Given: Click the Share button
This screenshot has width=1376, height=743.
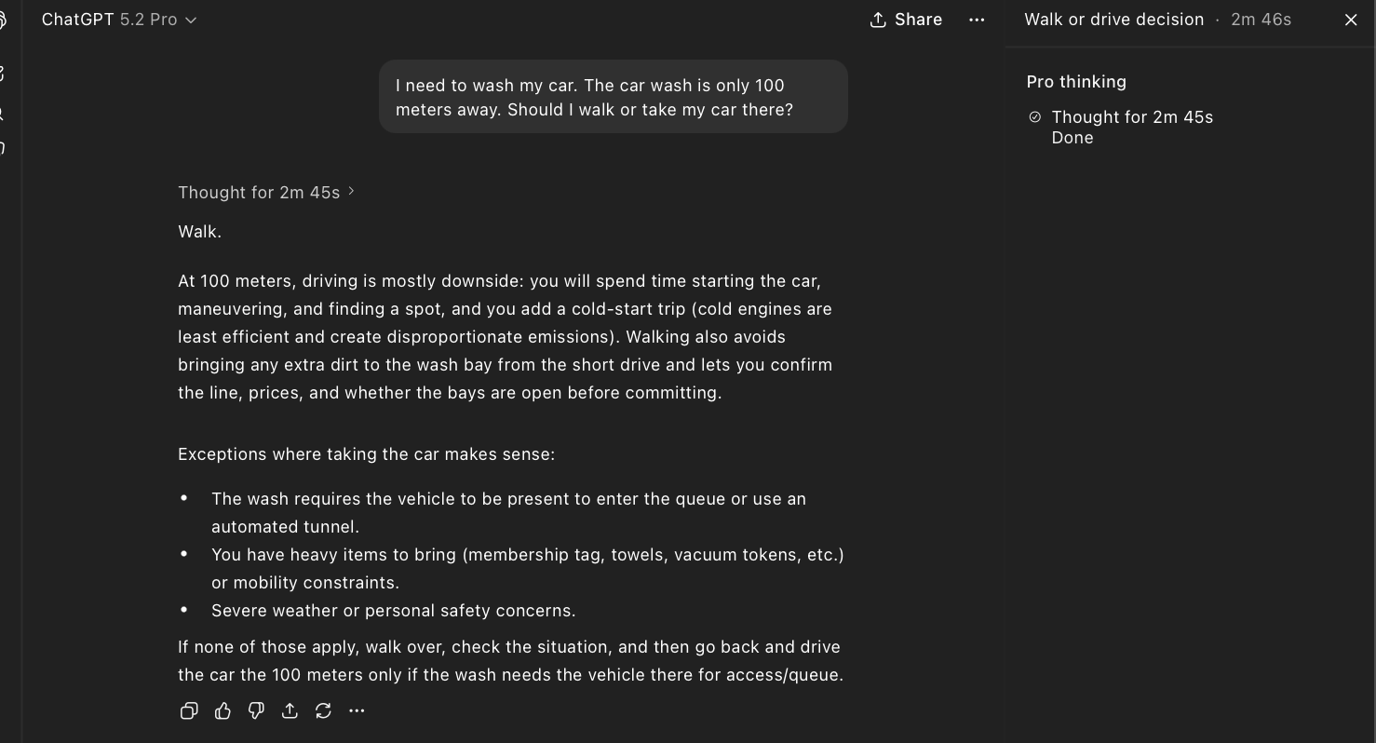Looking at the screenshot, I should (905, 19).
